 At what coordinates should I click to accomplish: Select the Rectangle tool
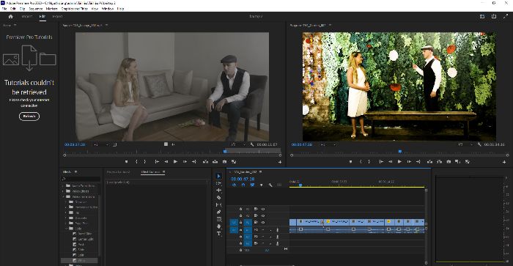point(218,219)
